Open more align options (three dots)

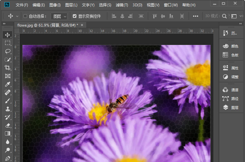tap(196, 16)
